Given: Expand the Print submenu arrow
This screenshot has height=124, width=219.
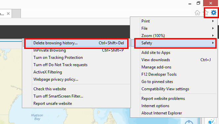Looking at the screenshot, I should pyautogui.click(x=213, y=21).
